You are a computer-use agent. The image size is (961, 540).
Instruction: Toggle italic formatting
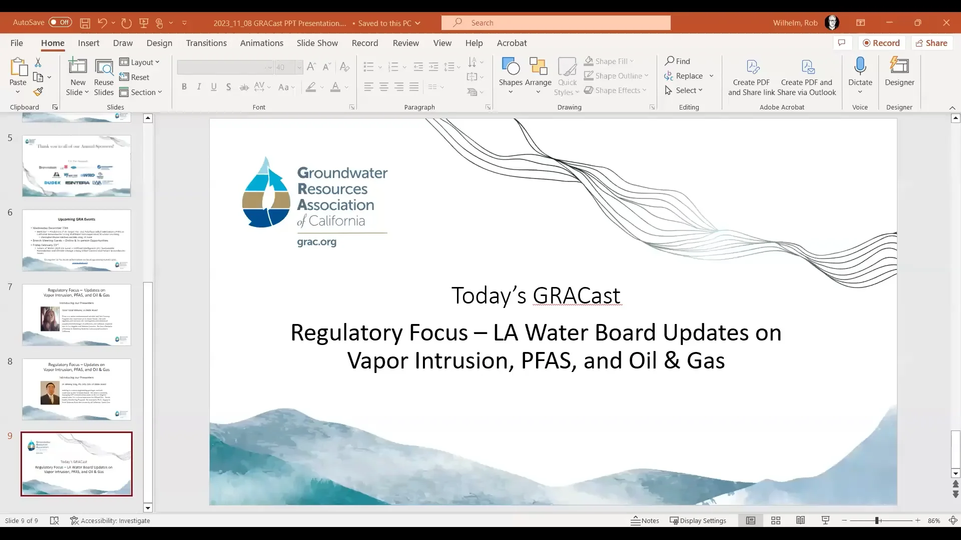pos(199,86)
